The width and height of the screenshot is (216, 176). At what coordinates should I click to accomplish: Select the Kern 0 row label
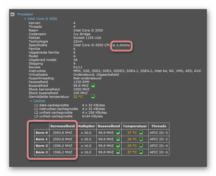tap(42, 133)
